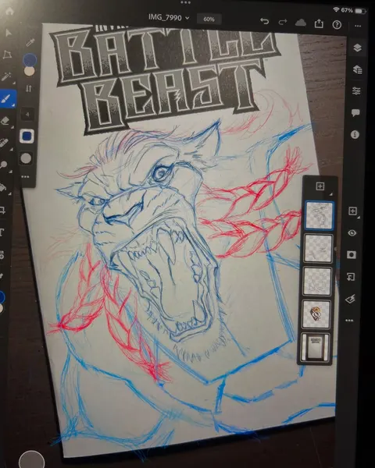Add new layer plus button in panel
375x468 pixels.
coord(320,186)
